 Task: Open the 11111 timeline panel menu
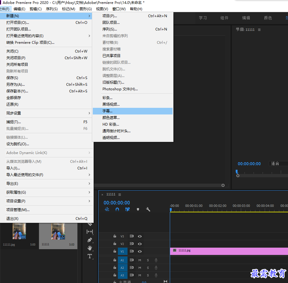120,195
